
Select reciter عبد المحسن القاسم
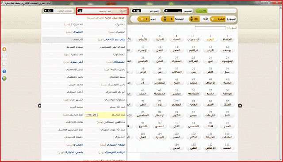62,130
